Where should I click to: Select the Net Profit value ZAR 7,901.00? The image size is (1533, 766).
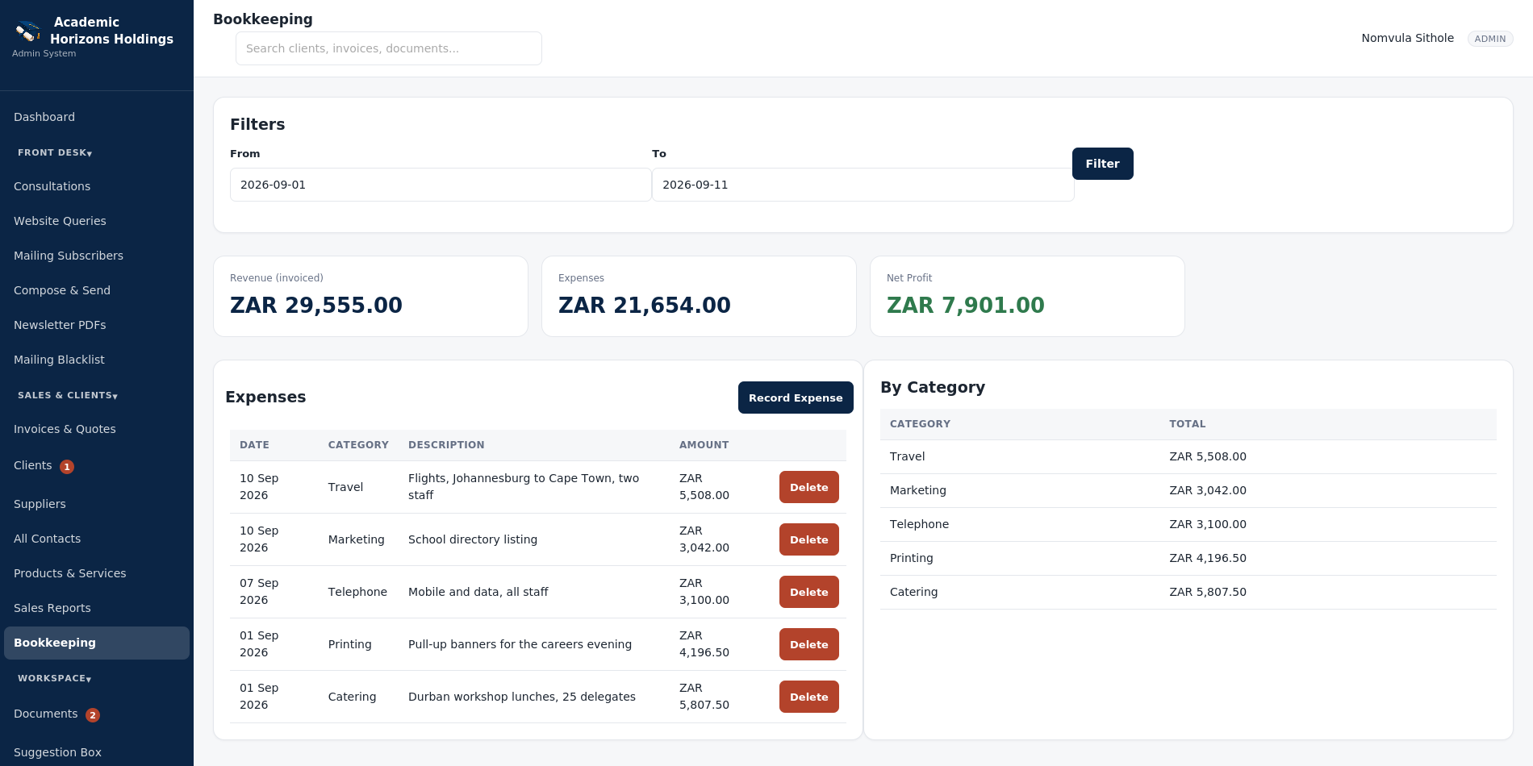(x=965, y=305)
